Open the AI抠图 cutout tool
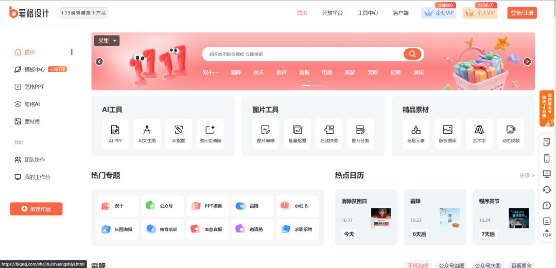This screenshot has height=268, width=556. pyautogui.click(x=179, y=133)
